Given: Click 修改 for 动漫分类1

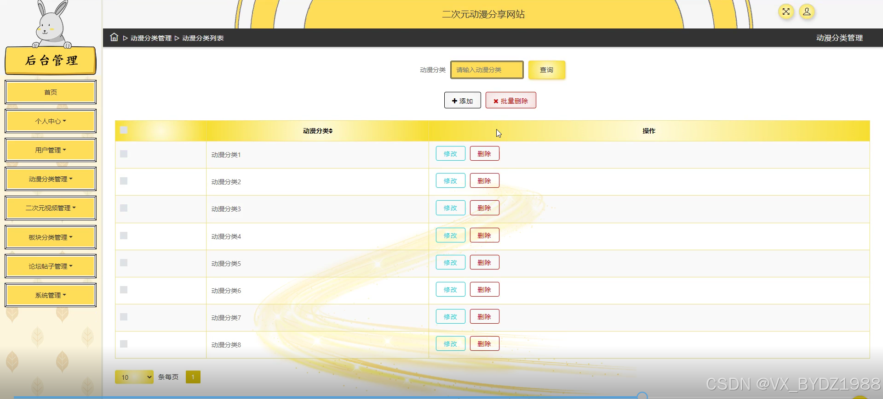Looking at the screenshot, I should tap(450, 154).
